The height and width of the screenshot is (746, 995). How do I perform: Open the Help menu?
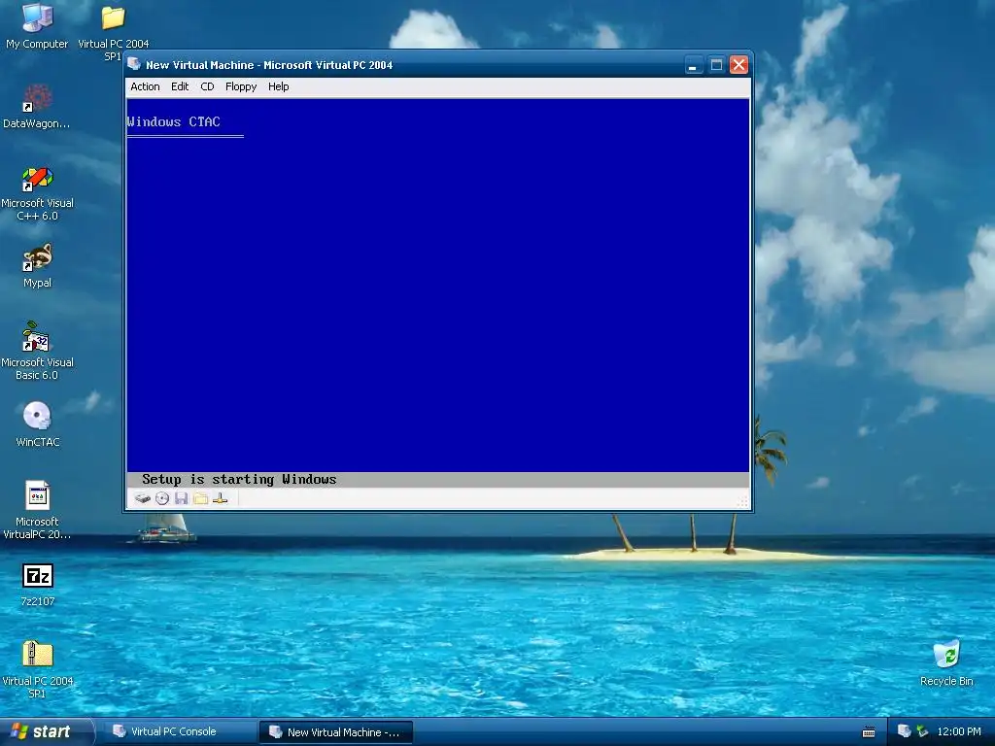[279, 86]
